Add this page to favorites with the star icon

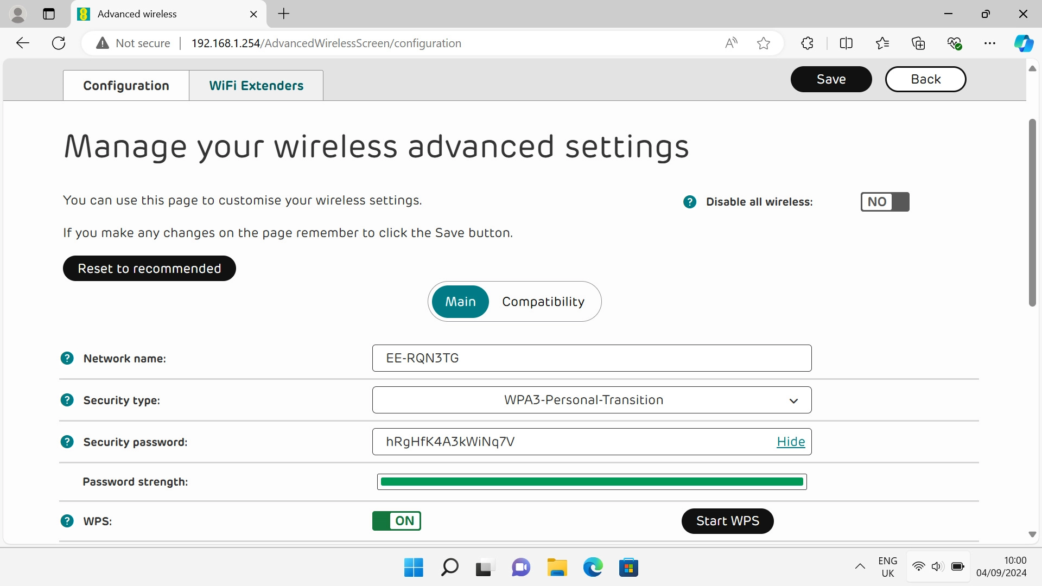point(763,43)
